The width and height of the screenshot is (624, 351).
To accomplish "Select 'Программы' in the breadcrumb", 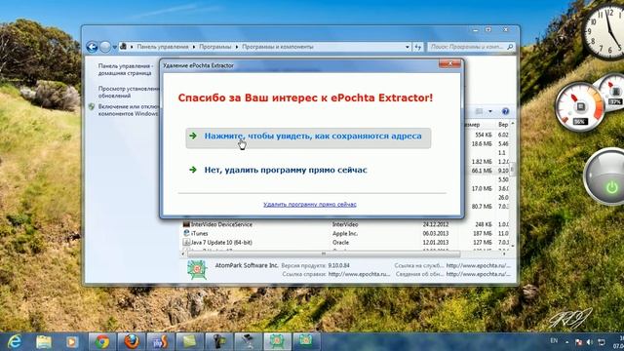I will coord(214,47).
